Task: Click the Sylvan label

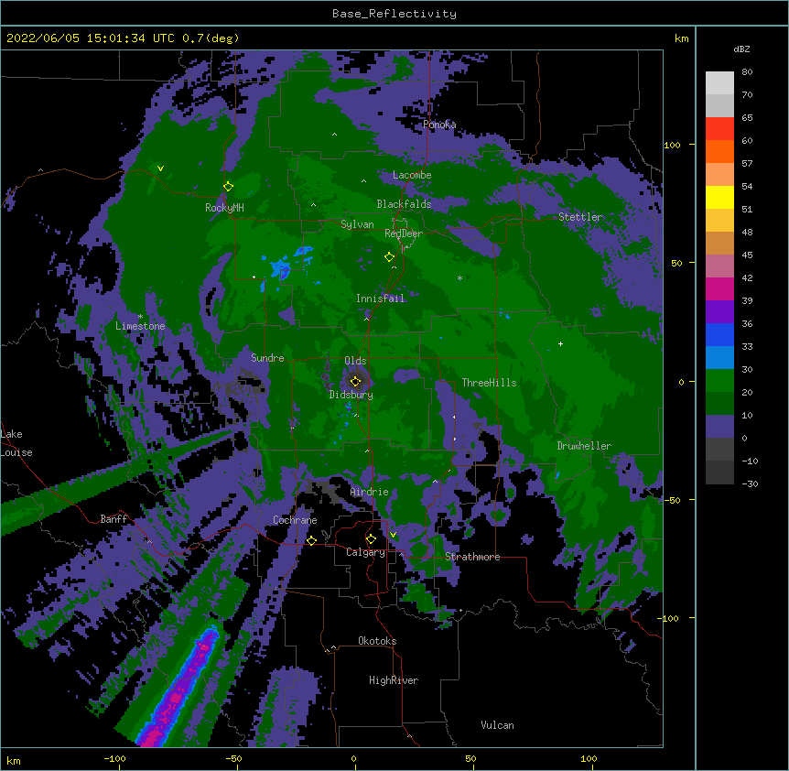Action: 357,224
